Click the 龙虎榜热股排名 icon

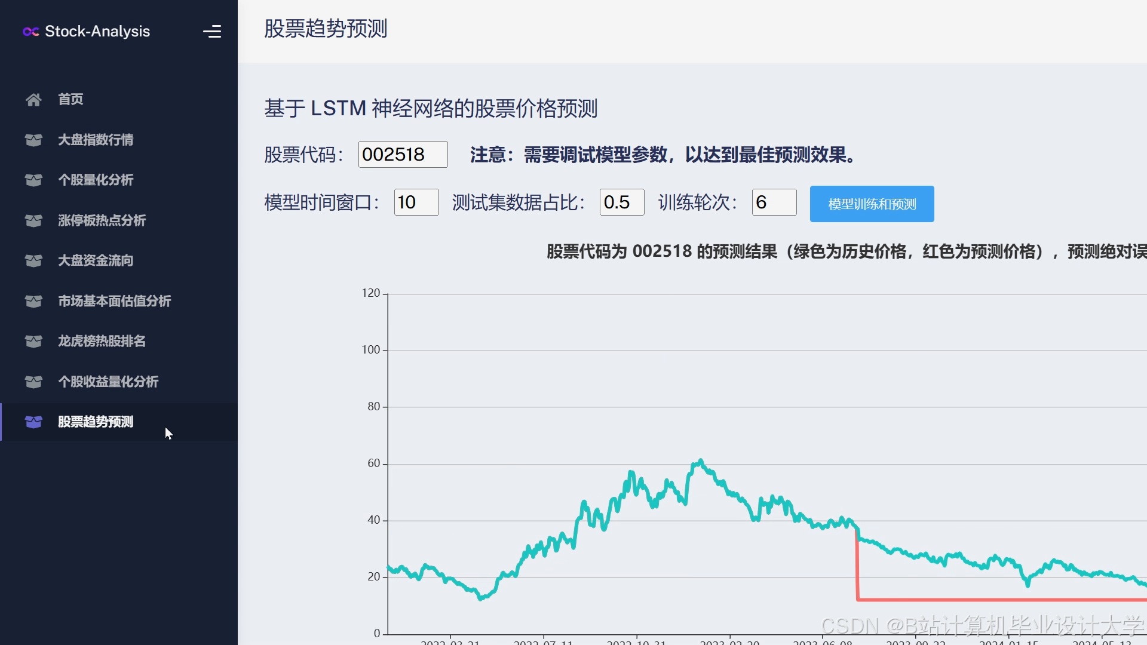[33, 341]
